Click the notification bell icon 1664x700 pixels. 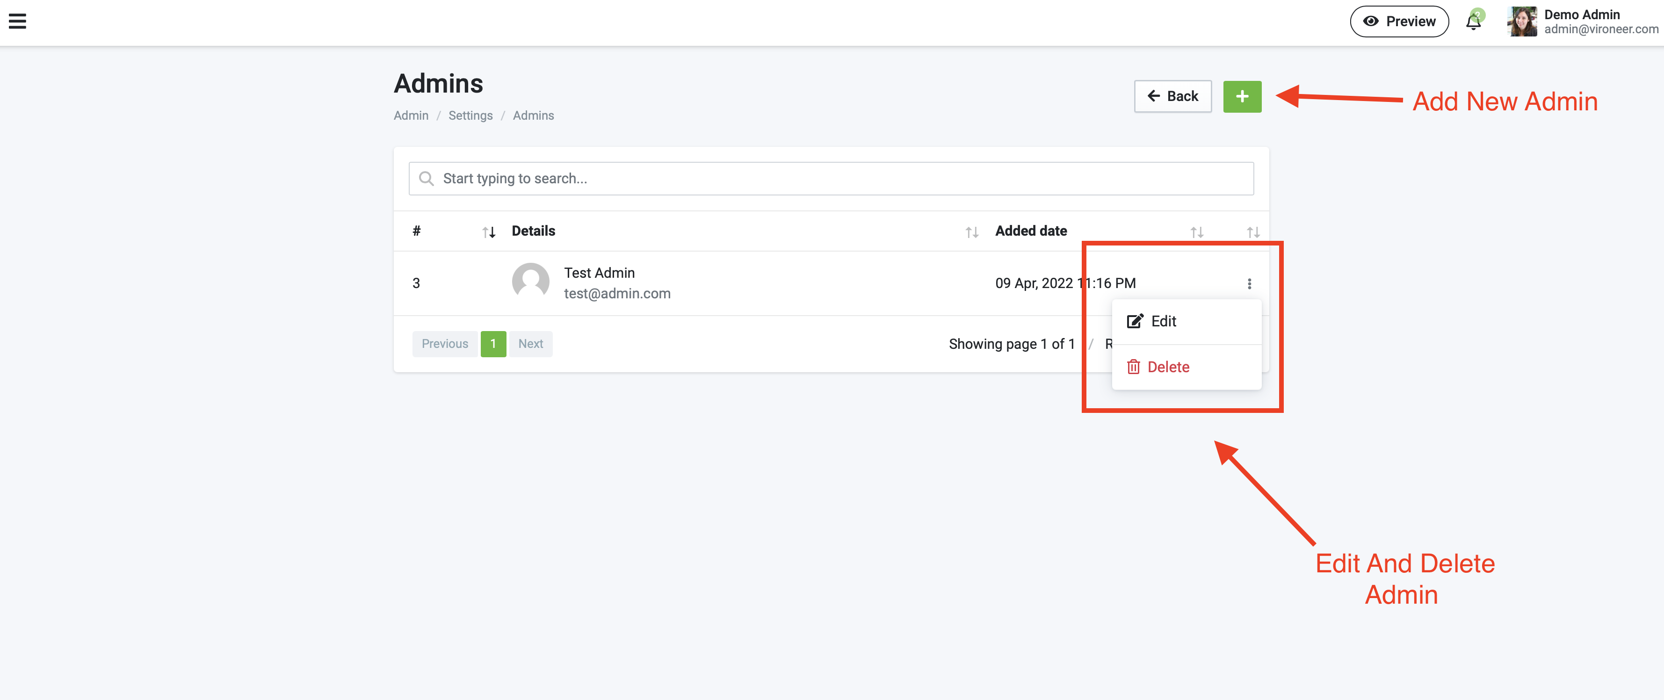[1473, 22]
